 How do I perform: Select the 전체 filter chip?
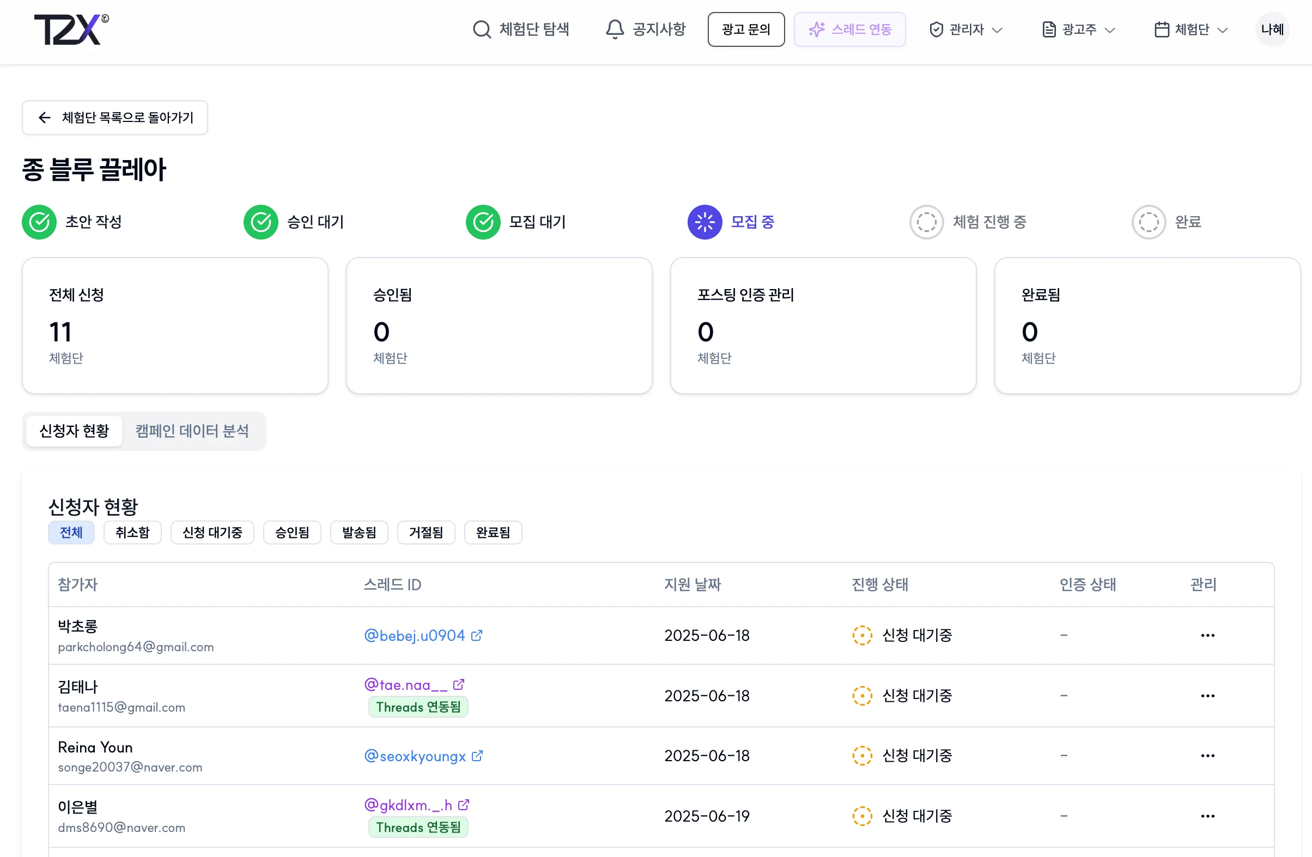click(x=71, y=532)
